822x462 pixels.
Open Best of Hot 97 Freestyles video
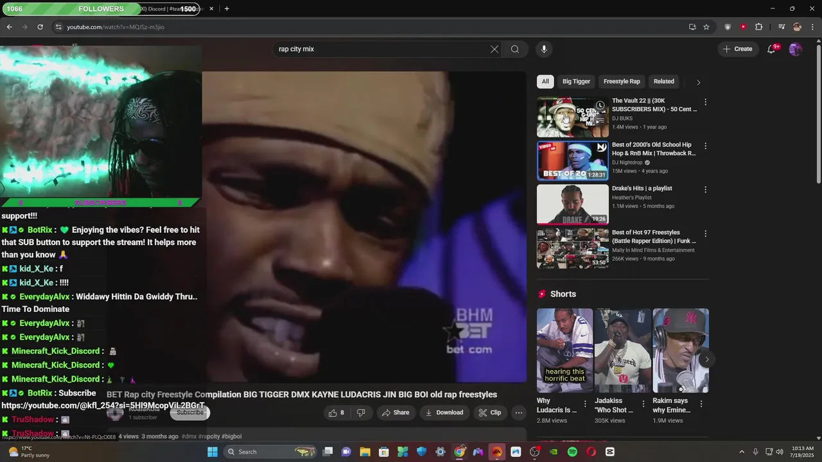[572, 249]
